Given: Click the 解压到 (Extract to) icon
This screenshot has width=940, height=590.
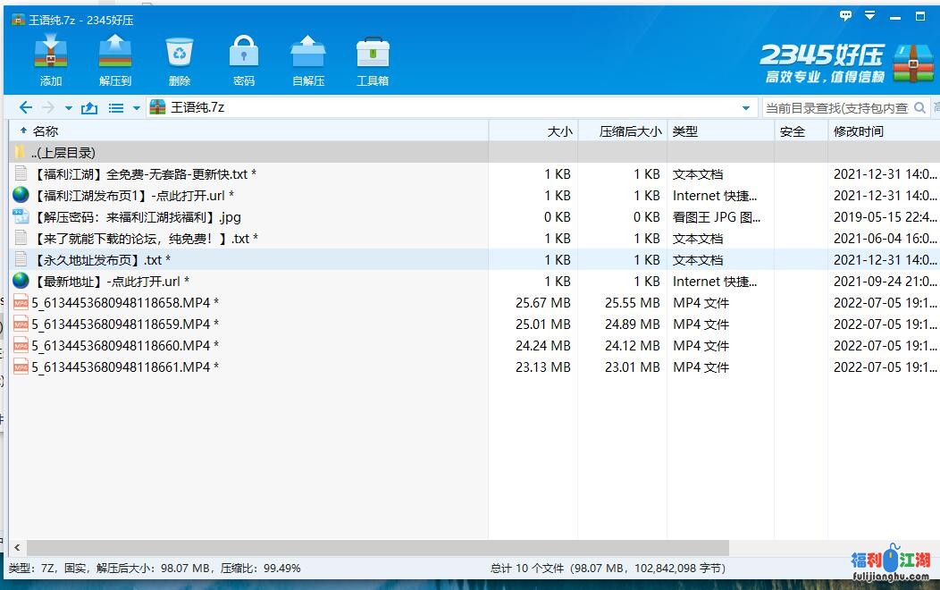Looking at the screenshot, I should (115, 60).
